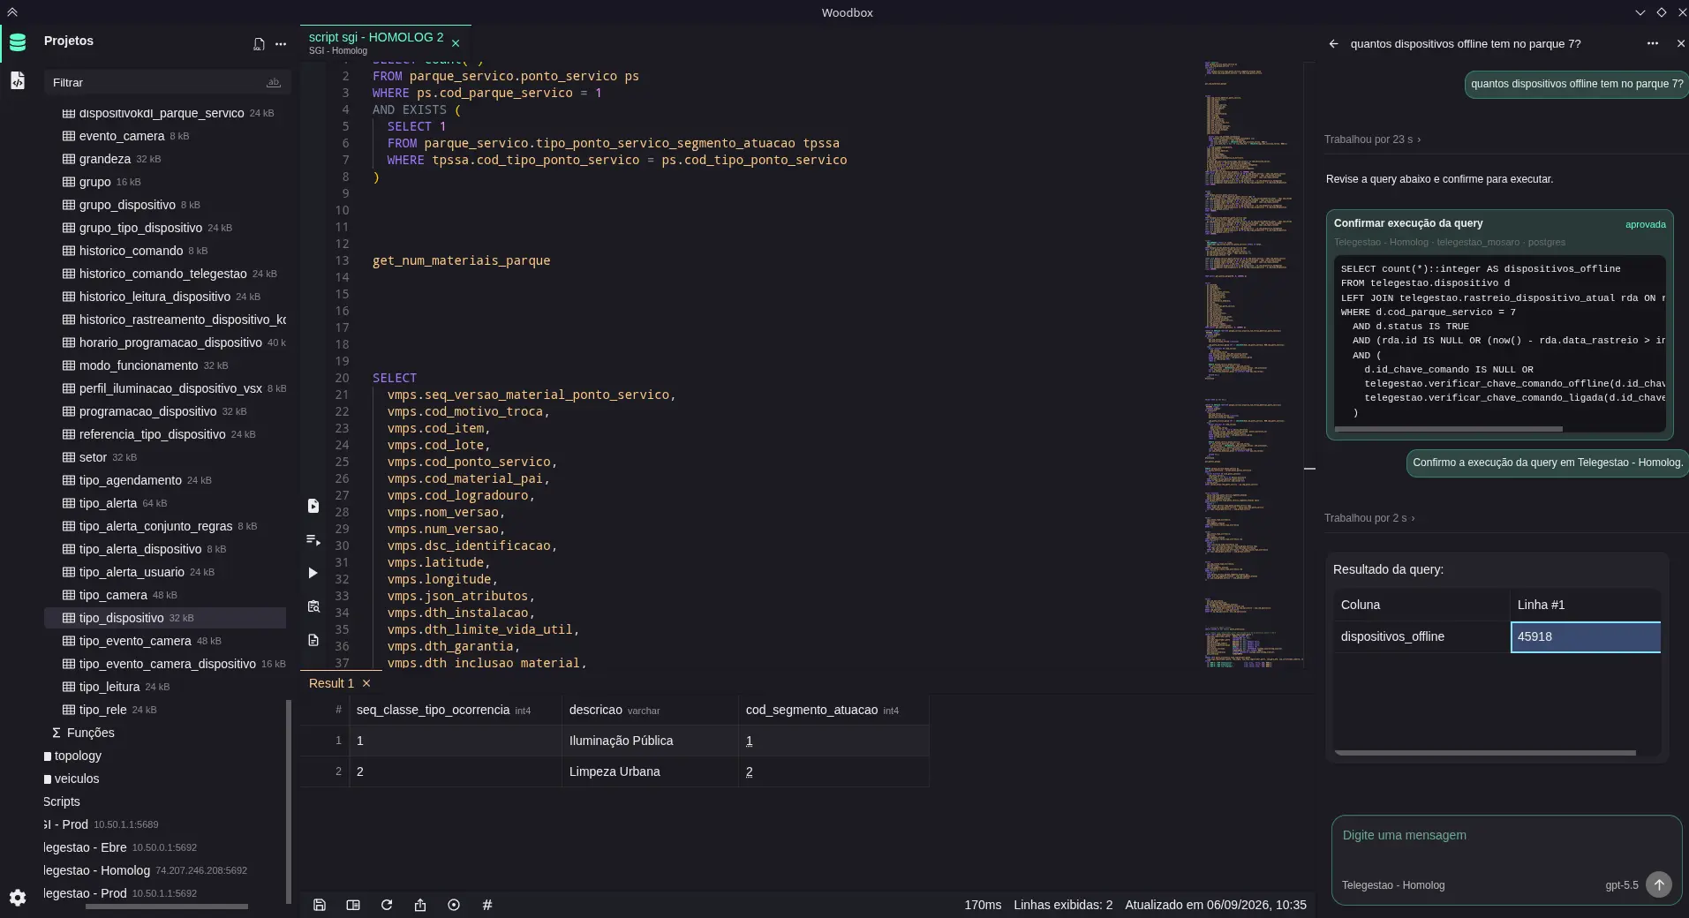Open the modo_funcionamento table
The image size is (1689, 918).
[138, 365]
